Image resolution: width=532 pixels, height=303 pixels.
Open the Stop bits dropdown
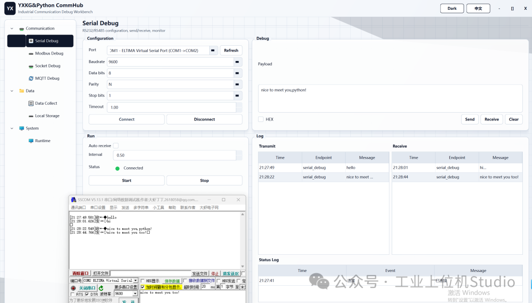(x=237, y=95)
